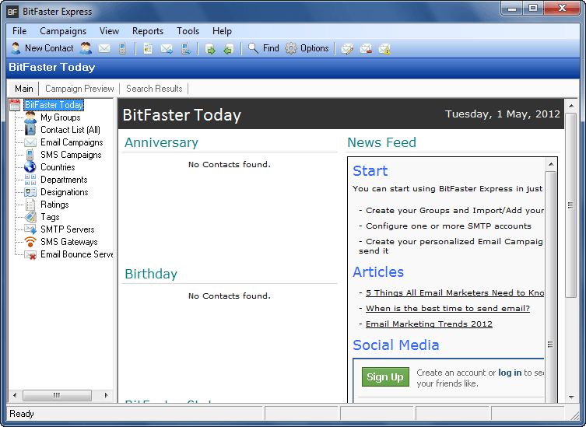Click the checklist icon beside Ratings
The height and width of the screenshot is (427, 586).
point(30,205)
